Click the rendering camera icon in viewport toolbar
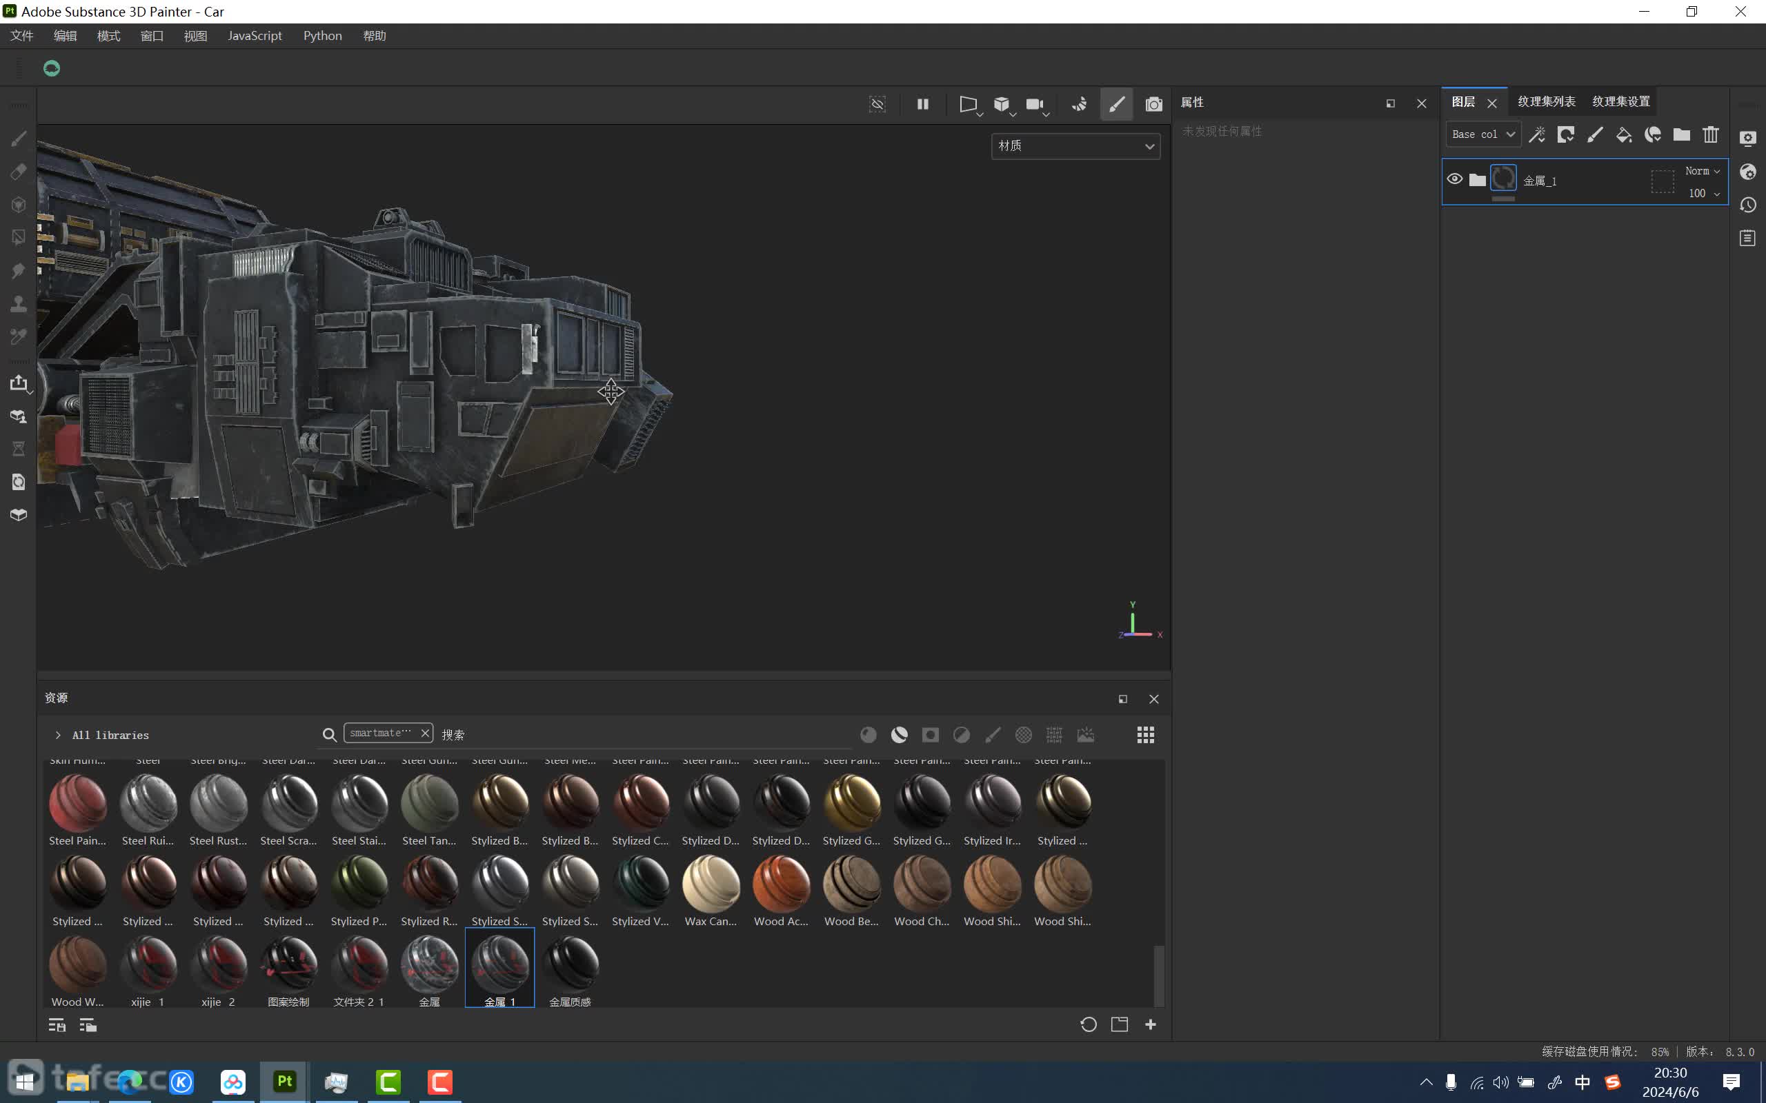This screenshot has width=1766, height=1103. (x=1153, y=104)
